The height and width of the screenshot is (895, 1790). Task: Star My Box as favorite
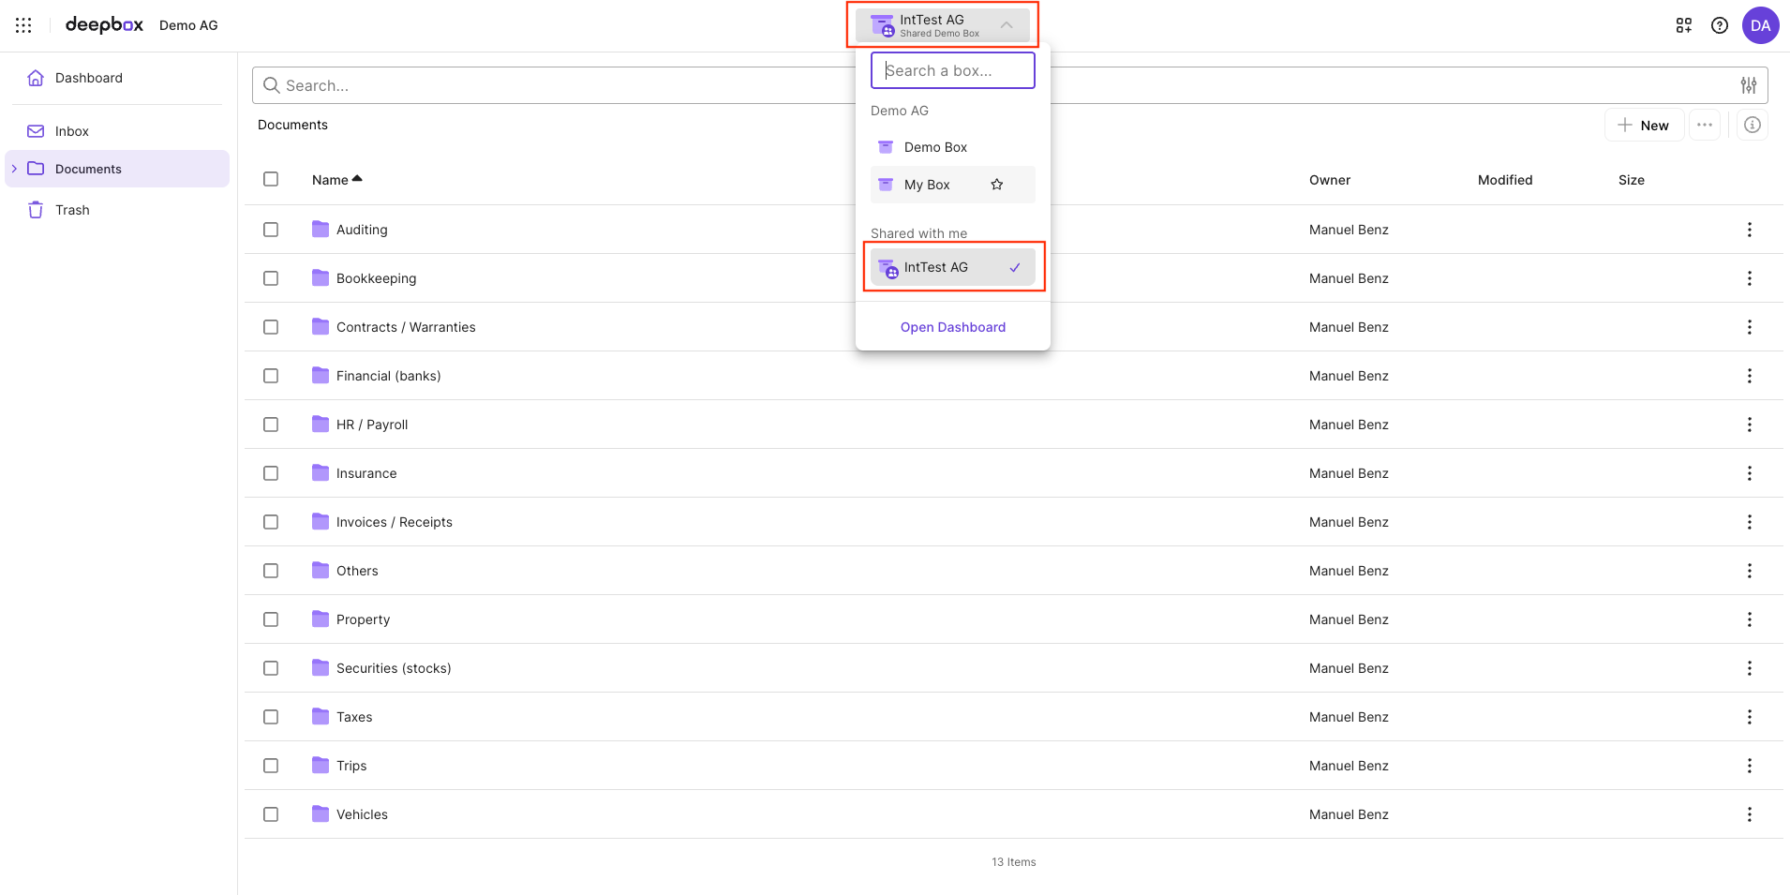click(997, 185)
